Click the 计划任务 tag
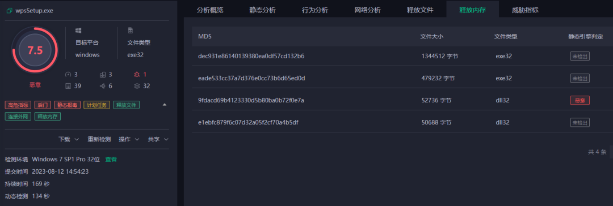The image size is (613, 206). (96, 105)
